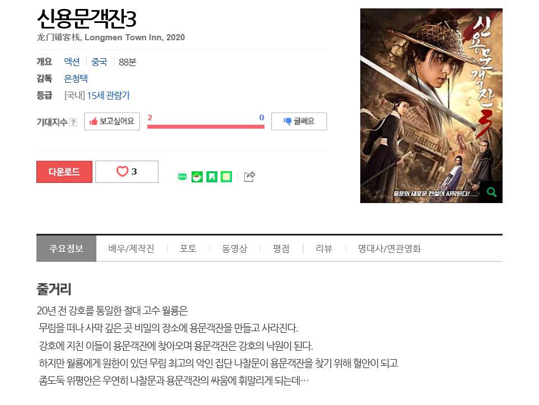Click the 15세 관람가 rating link
Image resolution: width=539 pixels, height=405 pixels.
(x=108, y=96)
